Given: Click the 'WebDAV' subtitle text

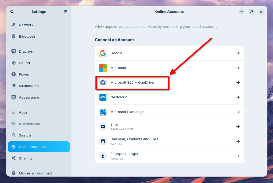Looking at the screenshot, I should 116,144.
